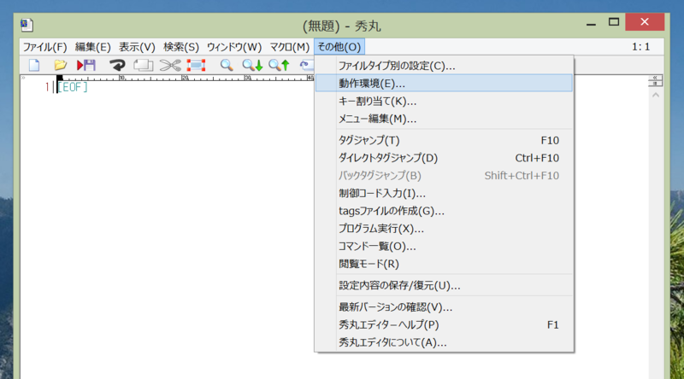Click the Hidemaru app icon in title bar
Viewport: 684px width, 379px height.
pos(27,25)
